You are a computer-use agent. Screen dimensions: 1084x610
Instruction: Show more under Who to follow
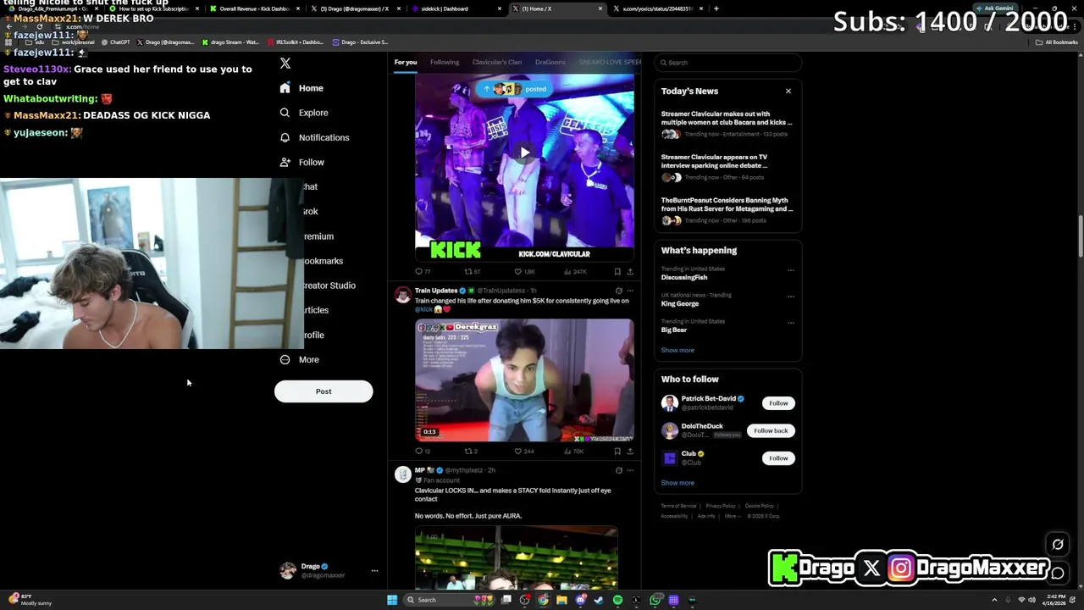tap(677, 483)
